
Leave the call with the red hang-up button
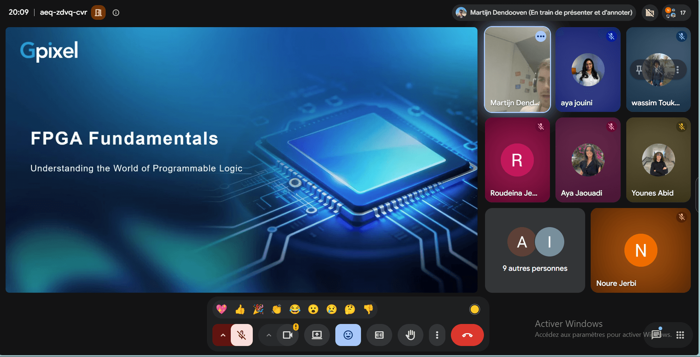click(467, 335)
